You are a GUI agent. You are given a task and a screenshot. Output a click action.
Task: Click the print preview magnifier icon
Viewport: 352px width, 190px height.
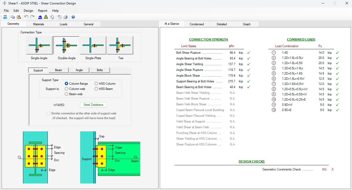click(60, 17)
